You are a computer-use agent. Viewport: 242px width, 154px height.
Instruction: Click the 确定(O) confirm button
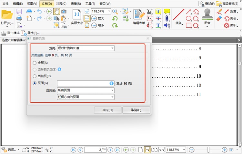click(x=108, y=110)
